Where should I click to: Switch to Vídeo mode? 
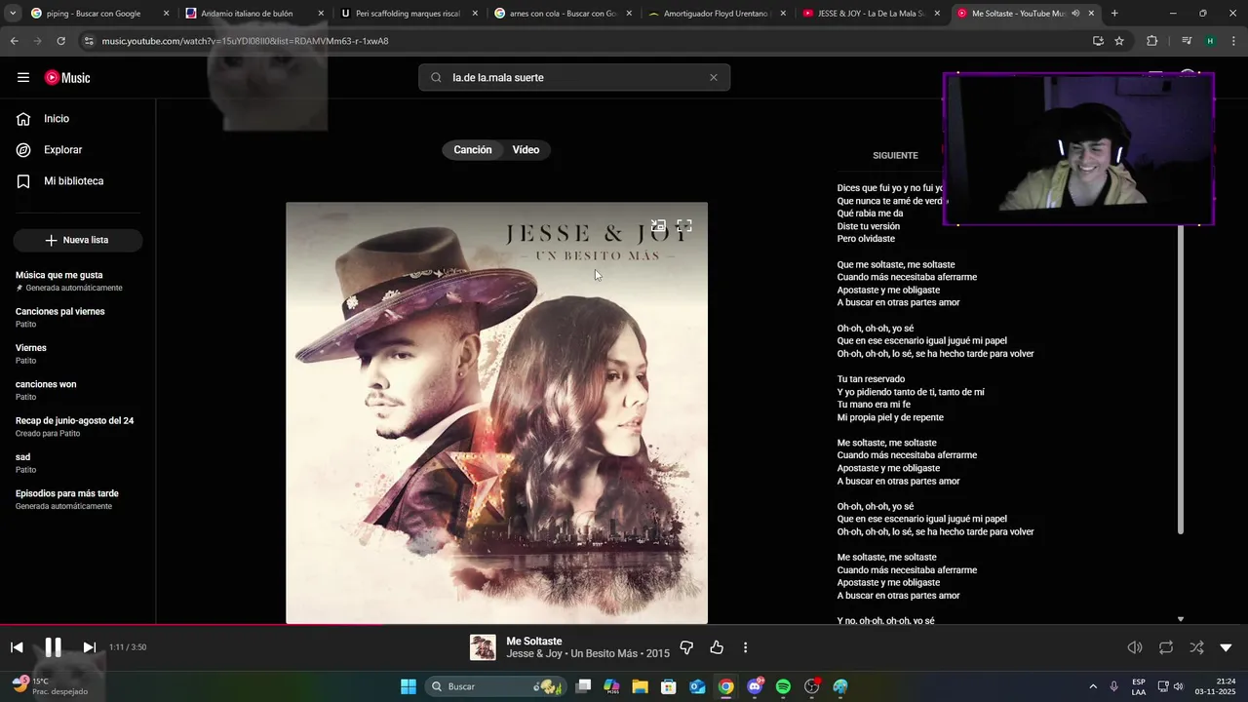[x=526, y=149]
